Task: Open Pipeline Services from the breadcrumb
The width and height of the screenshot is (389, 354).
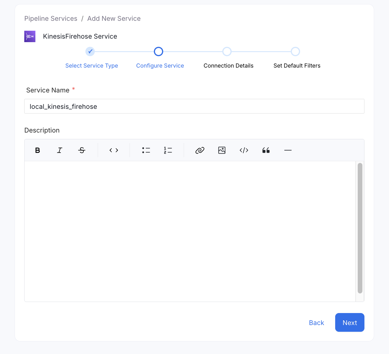Action: [x=51, y=18]
